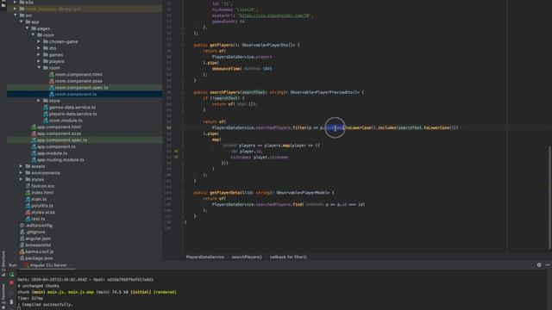Collapse the pages folder

[27, 28]
